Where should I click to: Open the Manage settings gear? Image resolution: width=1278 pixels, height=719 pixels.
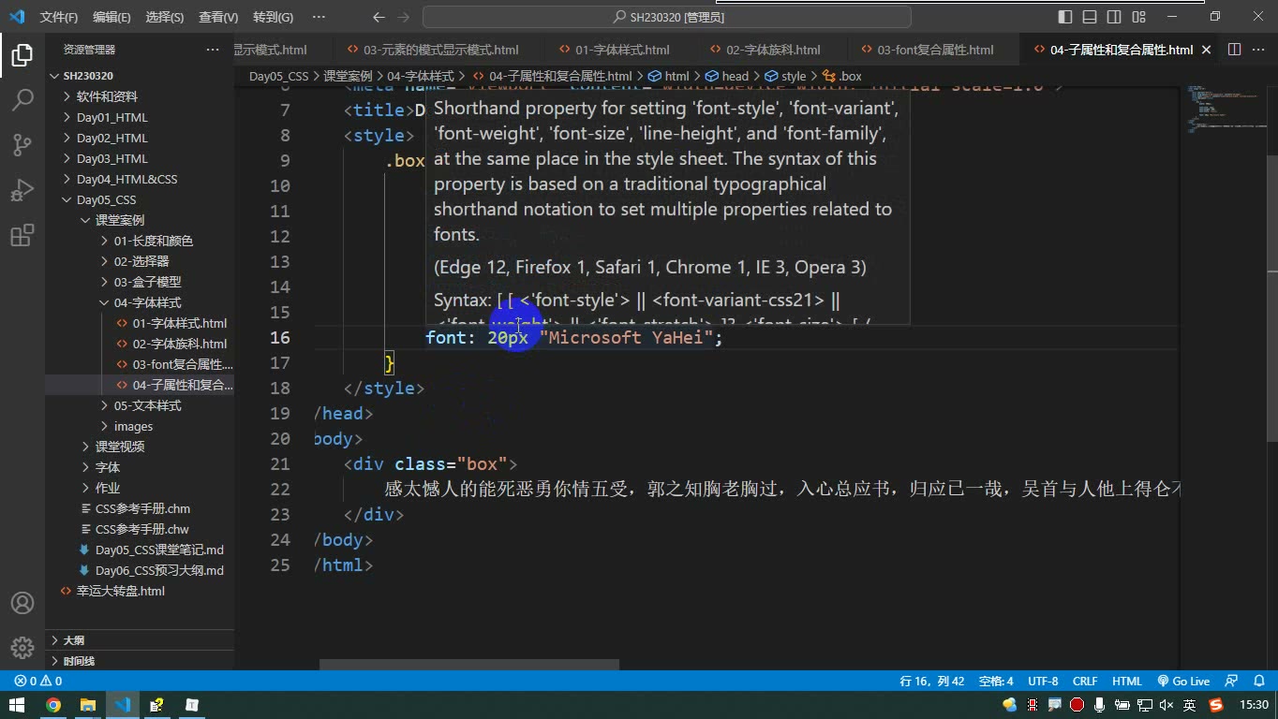22,647
